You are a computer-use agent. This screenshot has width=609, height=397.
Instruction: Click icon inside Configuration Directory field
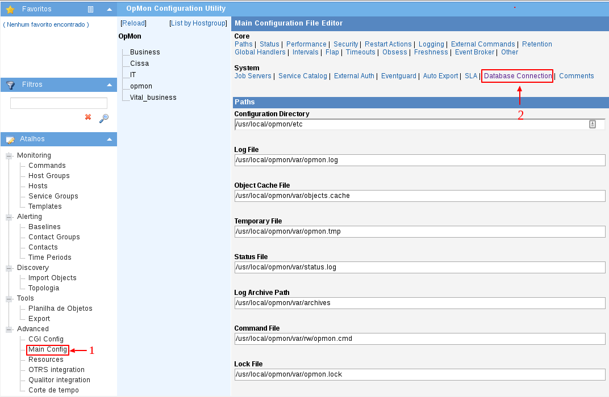[593, 124]
